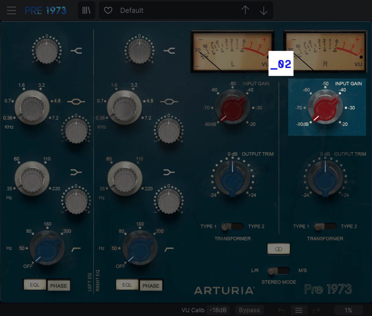This screenshot has width=372, height=316.
Task: Favorite the Default preset with heart
Action: pyautogui.click(x=108, y=11)
